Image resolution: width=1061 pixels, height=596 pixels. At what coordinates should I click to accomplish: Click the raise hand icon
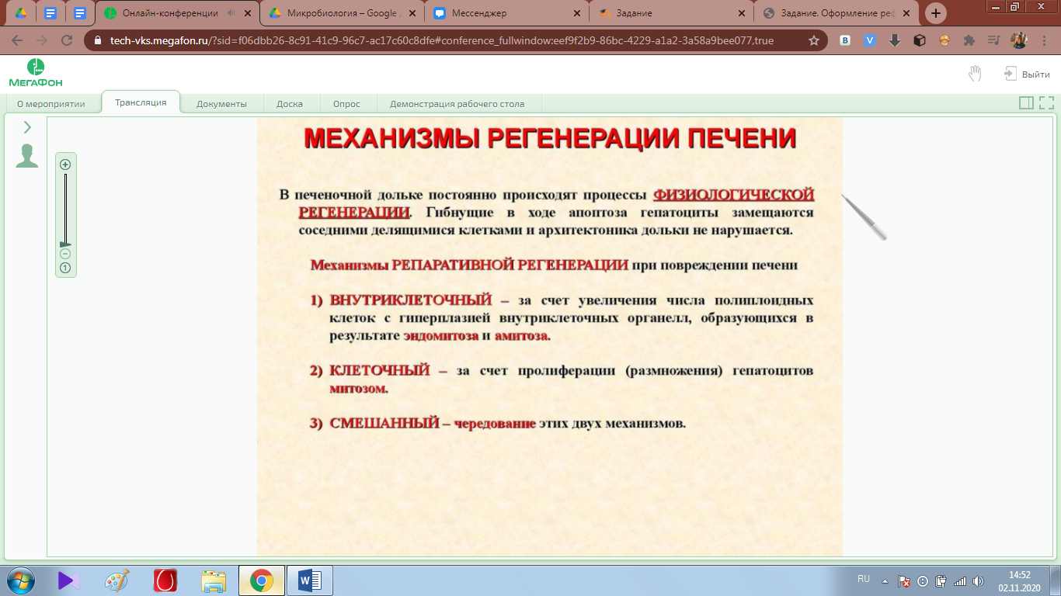(x=975, y=74)
